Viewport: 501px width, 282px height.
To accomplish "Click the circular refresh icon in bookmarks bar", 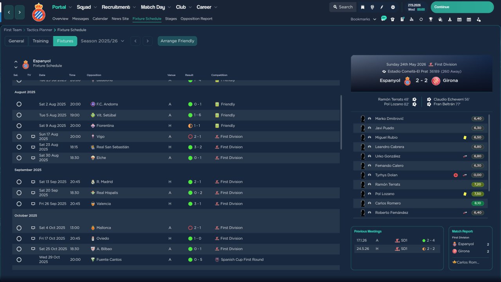I will click(421, 19).
